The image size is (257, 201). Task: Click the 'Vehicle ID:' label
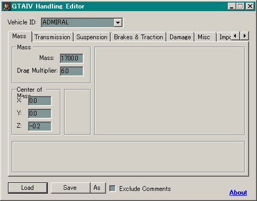point(22,22)
